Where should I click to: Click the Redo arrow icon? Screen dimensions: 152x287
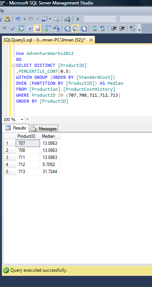pos(31,19)
